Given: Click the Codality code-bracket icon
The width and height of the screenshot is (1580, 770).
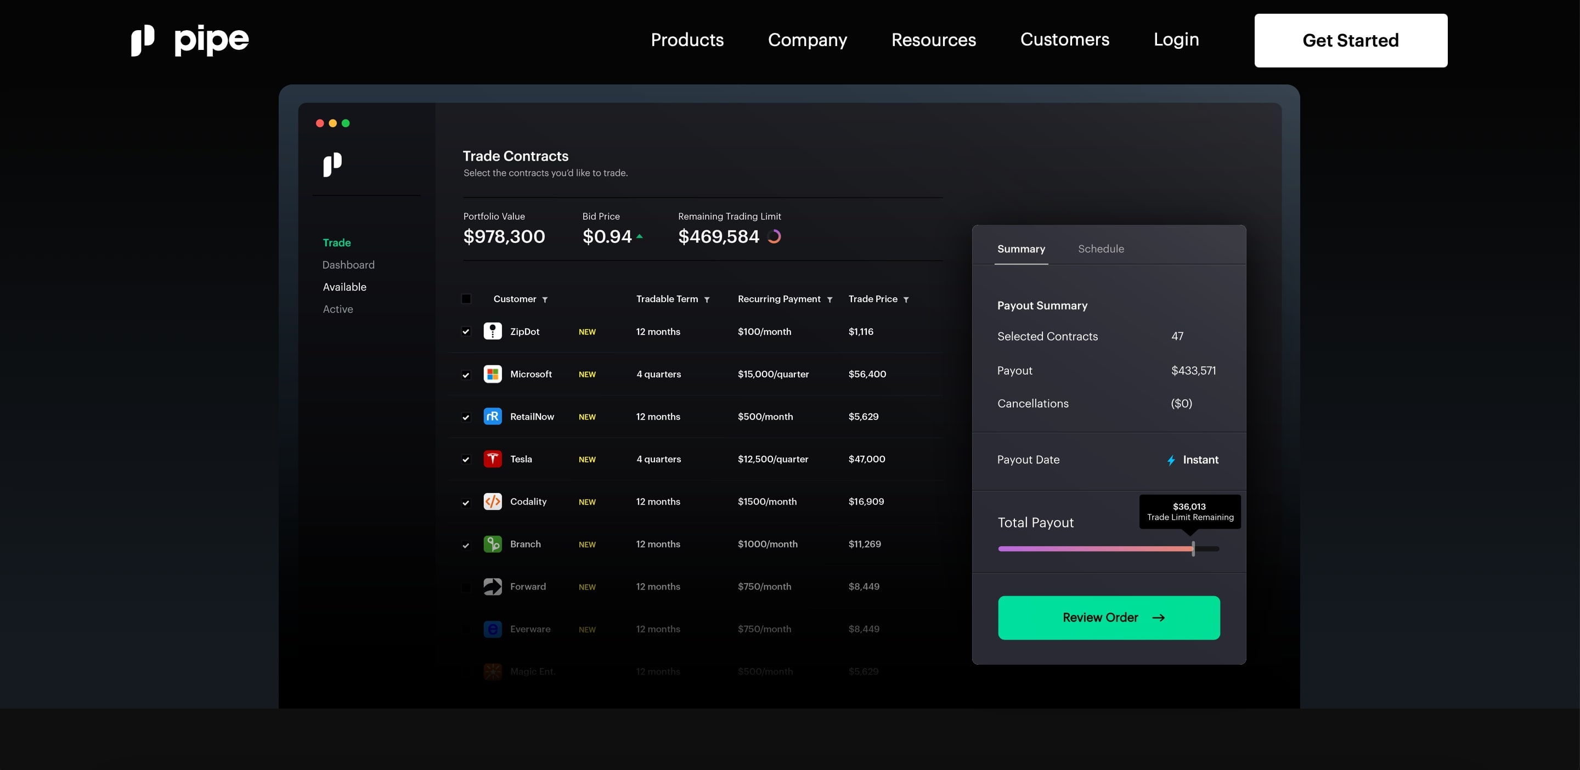Looking at the screenshot, I should pos(493,501).
